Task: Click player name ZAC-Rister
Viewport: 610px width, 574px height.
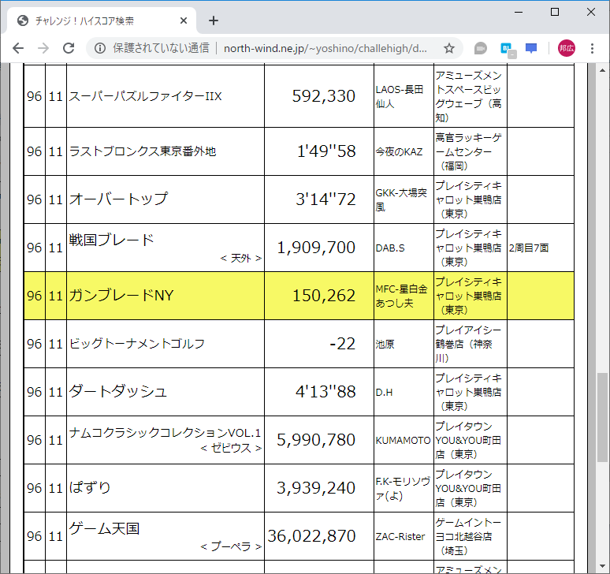Action: [400, 537]
